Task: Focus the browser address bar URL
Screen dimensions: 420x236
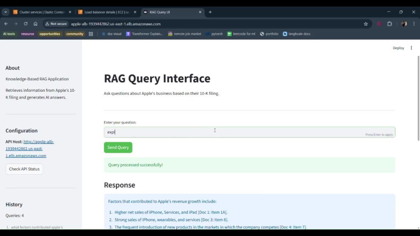Action: pos(116,24)
